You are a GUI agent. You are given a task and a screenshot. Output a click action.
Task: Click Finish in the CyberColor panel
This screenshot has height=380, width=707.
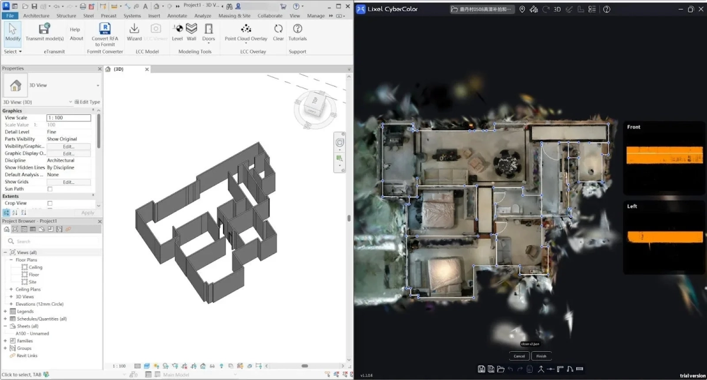pyautogui.click(x=541, y=356)
